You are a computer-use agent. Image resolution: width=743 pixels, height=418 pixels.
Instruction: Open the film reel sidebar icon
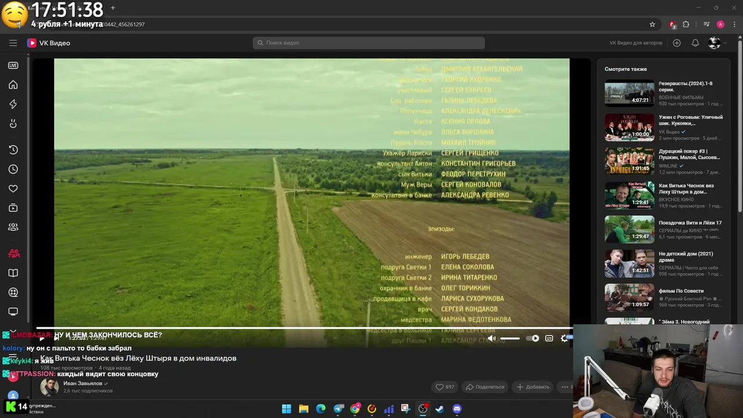click(x=13, y=293)
